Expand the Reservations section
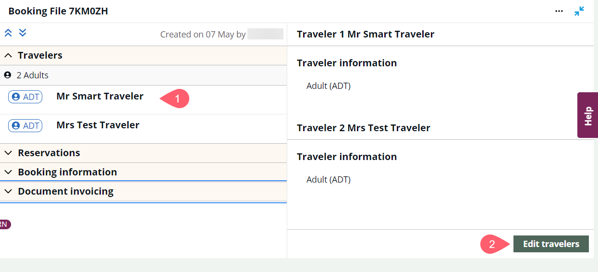Viewport: 598px width, 272px height. tap(8, 153)
